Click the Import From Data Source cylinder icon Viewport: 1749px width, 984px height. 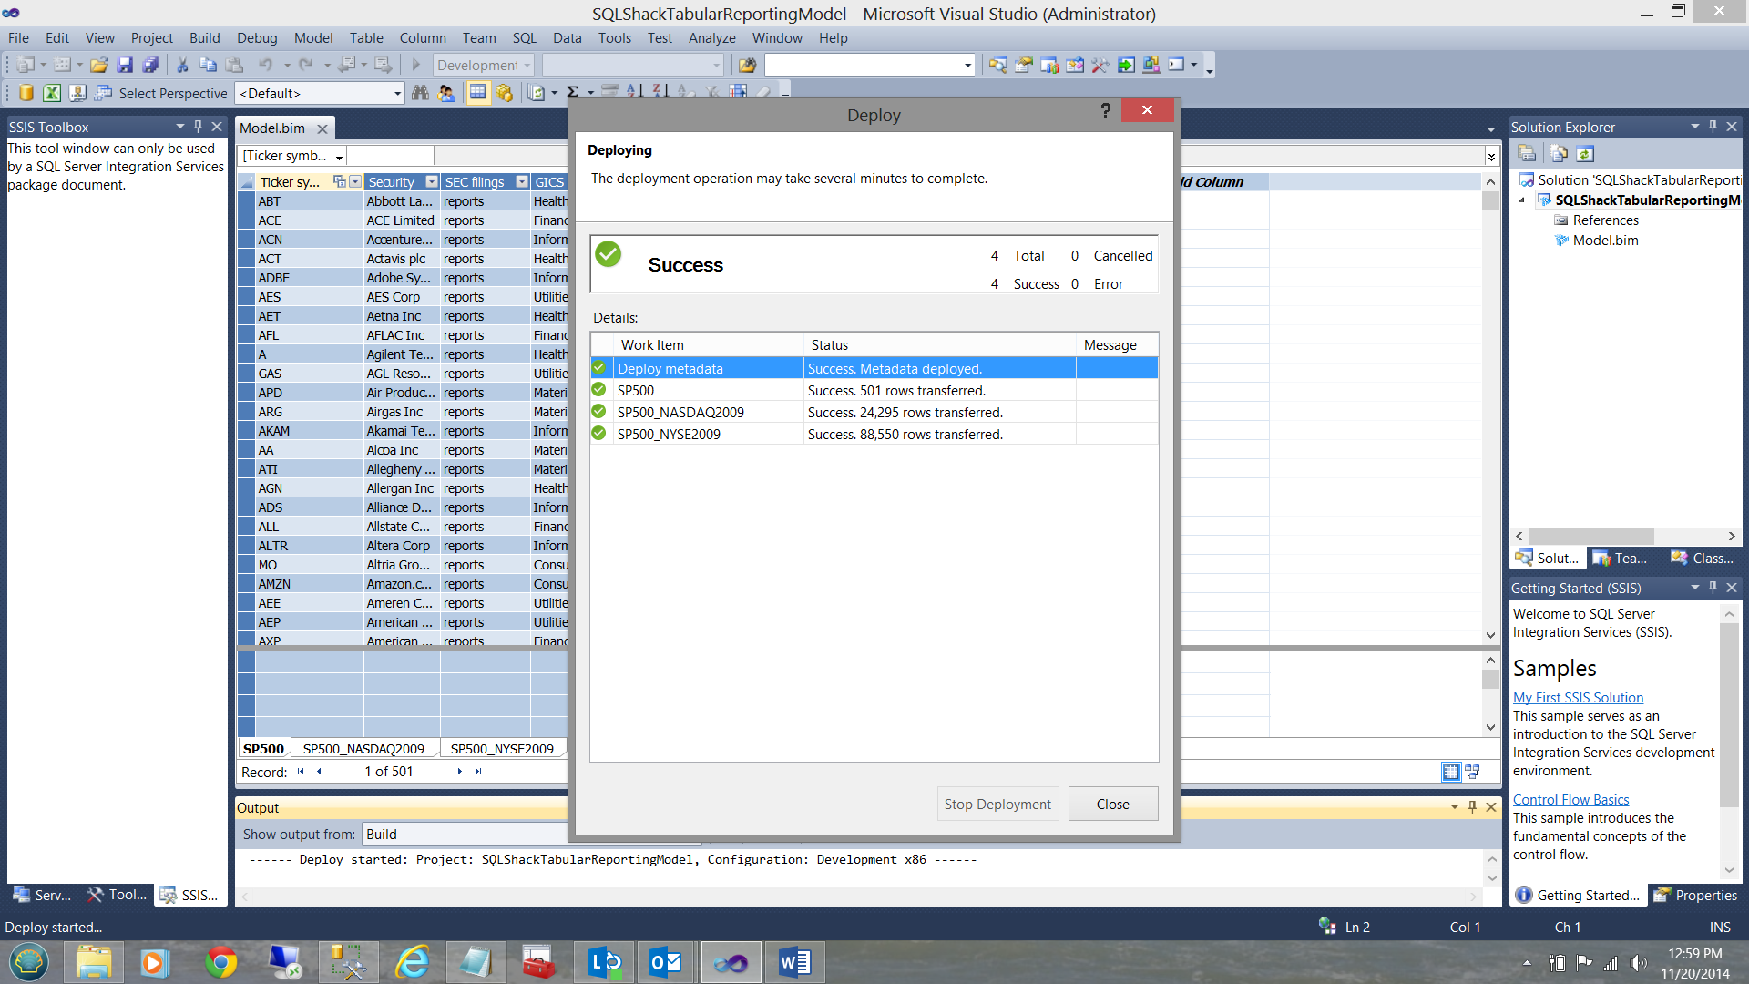(26, 93)
